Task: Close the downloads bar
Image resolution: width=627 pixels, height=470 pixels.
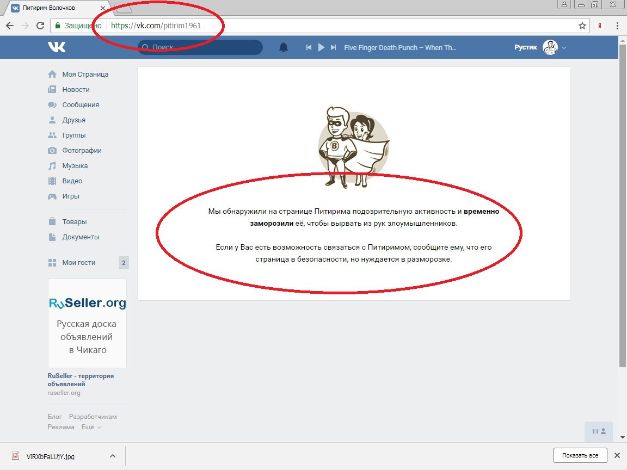Action: click(617, 455)
